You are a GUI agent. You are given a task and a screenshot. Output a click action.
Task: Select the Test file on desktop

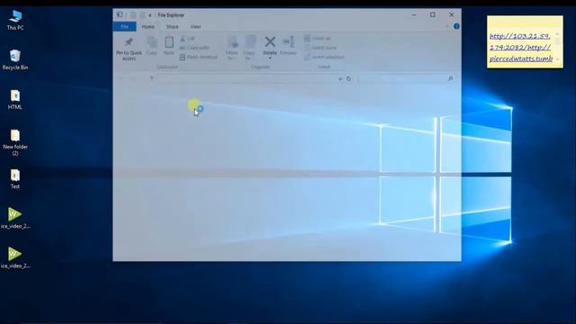pyautogui.click(x=15, y=179)
